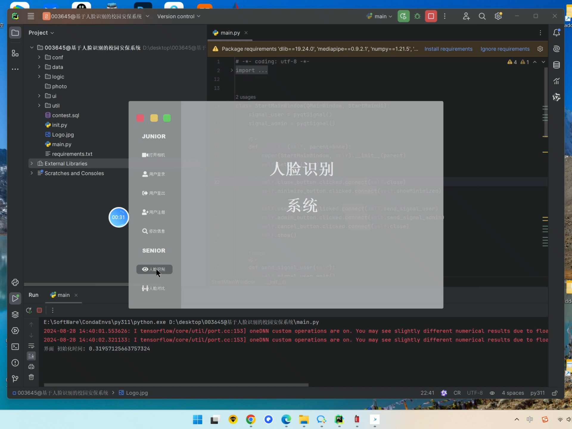This screenshot has height=429, width=572.
Task: Click 修改信息 modify info button
Action: [154, 231]
